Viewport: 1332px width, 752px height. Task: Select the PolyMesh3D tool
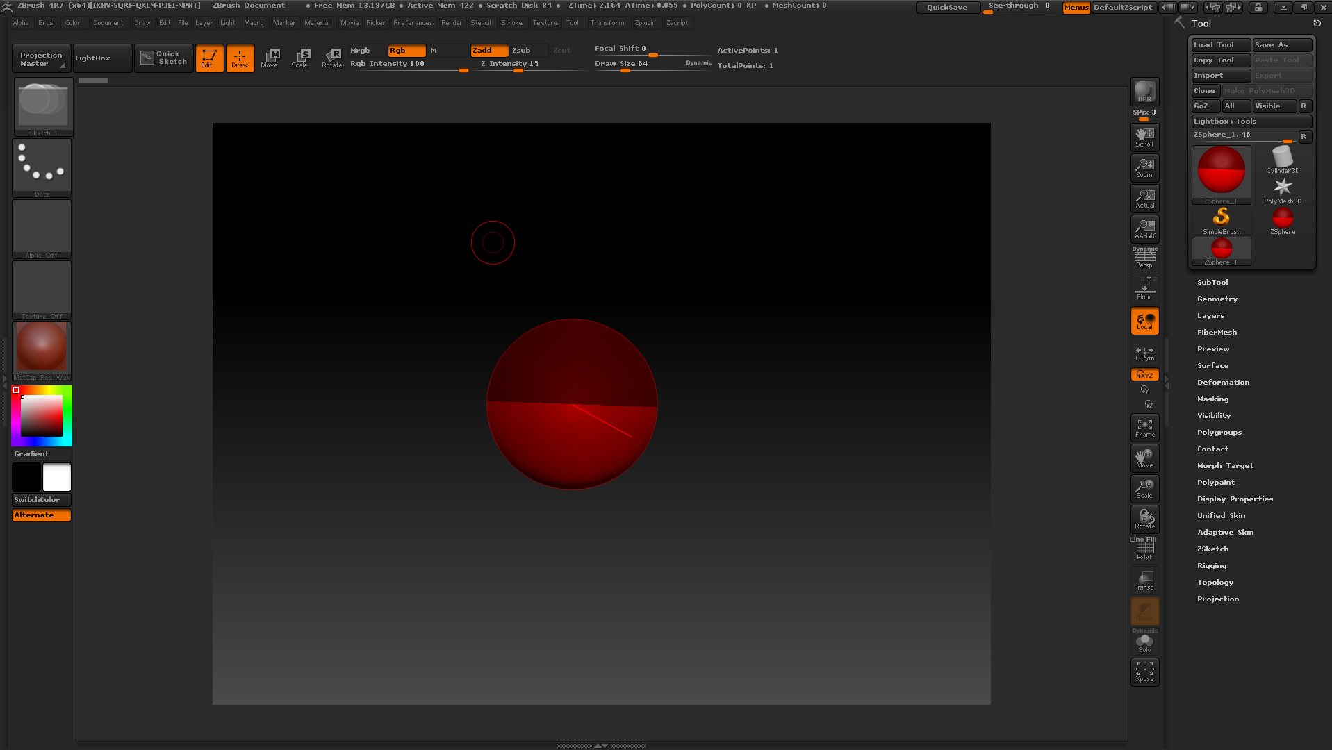(x=1283, y=190)
